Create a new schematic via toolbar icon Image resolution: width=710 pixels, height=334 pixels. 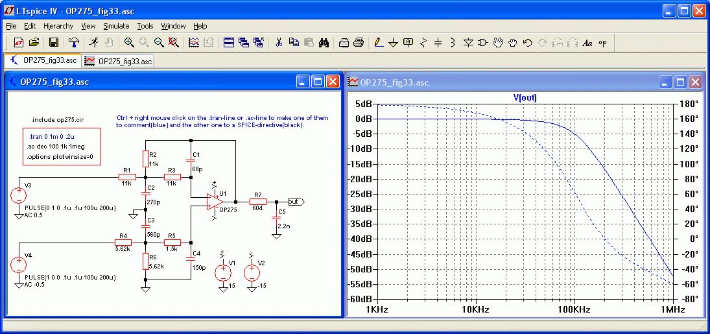coord(19,43)
